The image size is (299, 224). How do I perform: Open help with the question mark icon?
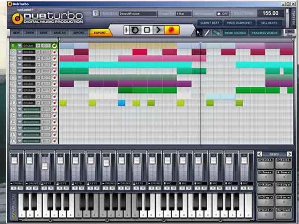coord(95,13)
